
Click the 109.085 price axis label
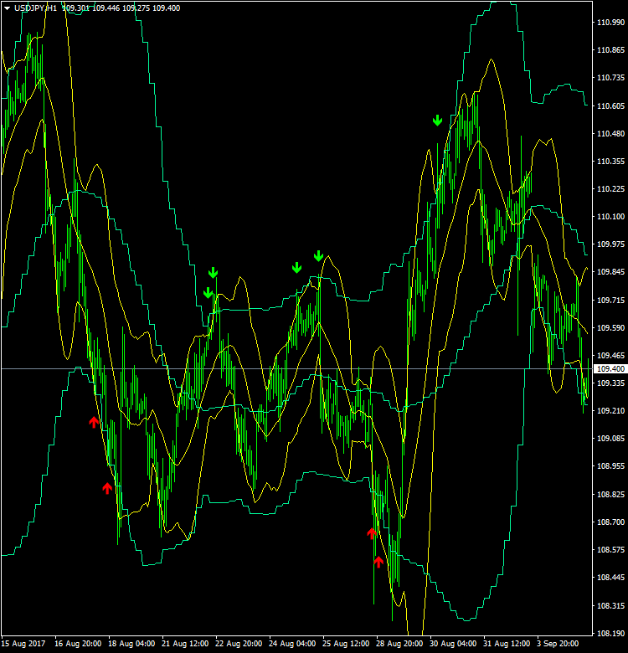click(610, 439)
